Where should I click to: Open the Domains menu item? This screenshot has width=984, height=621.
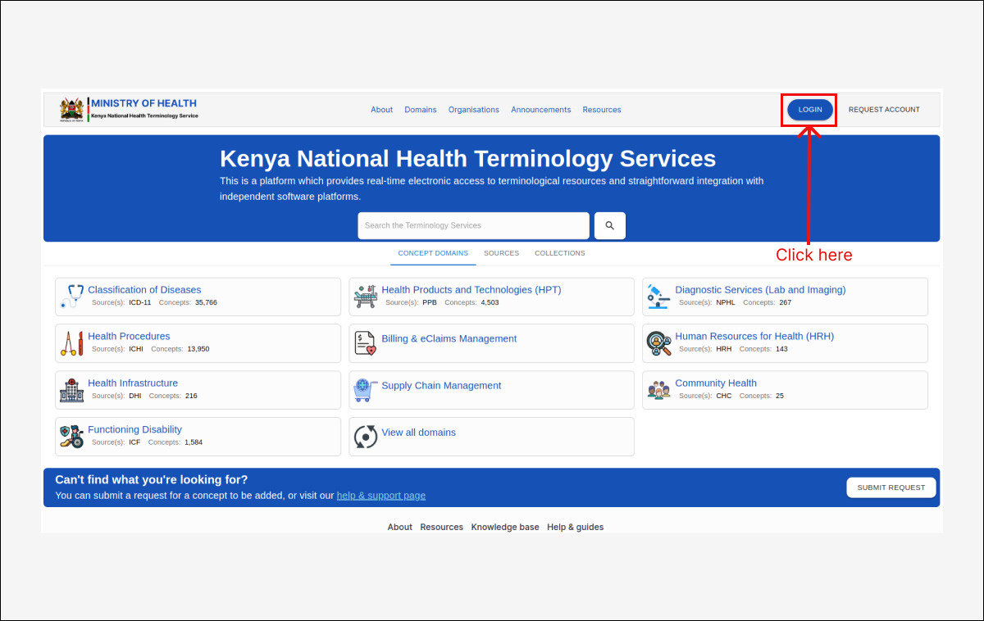click(421, 110)
